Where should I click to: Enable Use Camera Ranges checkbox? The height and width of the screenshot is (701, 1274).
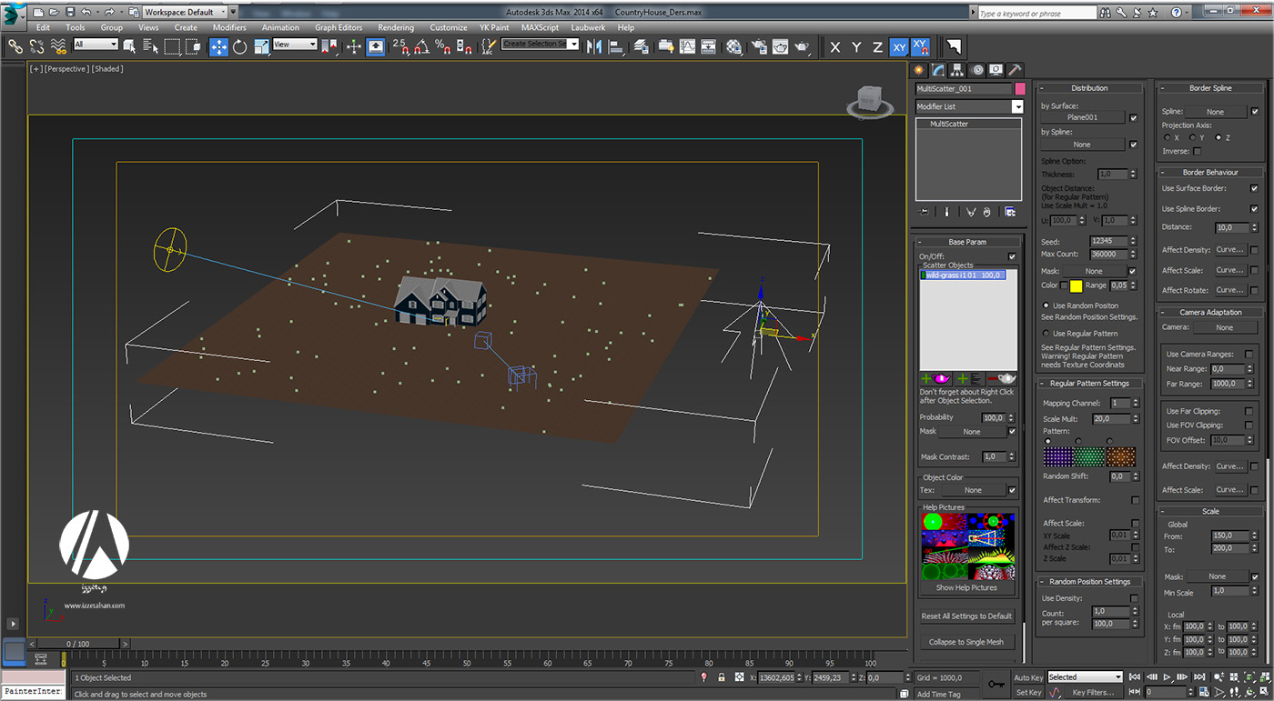[x=1249, y=354]
